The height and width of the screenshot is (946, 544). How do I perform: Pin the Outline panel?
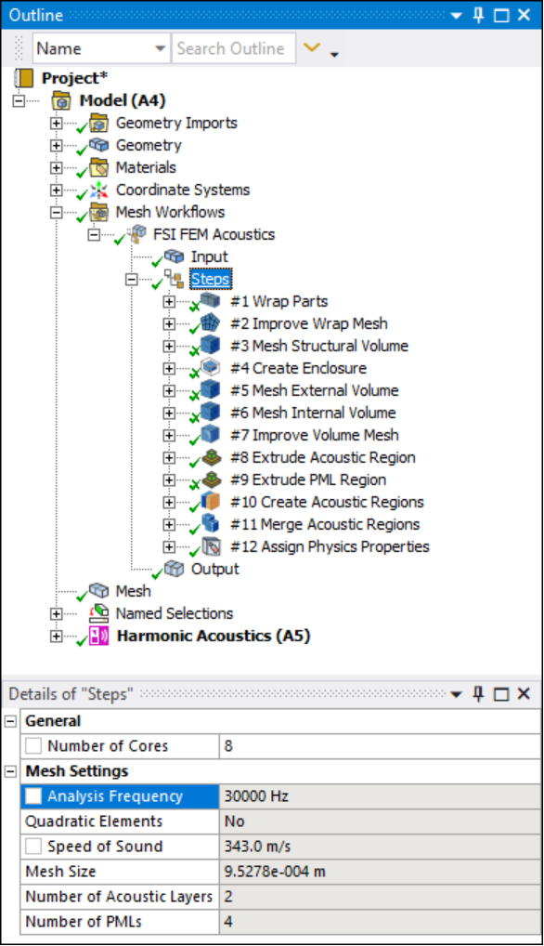point(478,15)
